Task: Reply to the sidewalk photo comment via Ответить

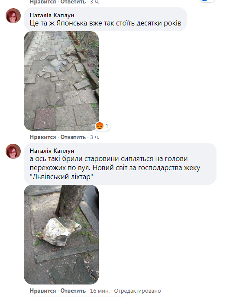Action: 73,137
